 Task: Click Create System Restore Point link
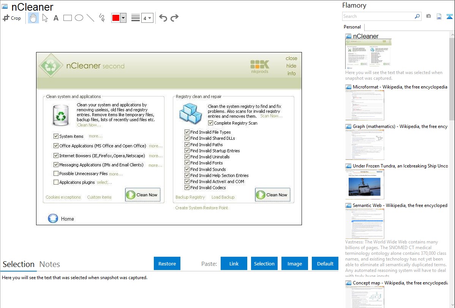point(201,208)
